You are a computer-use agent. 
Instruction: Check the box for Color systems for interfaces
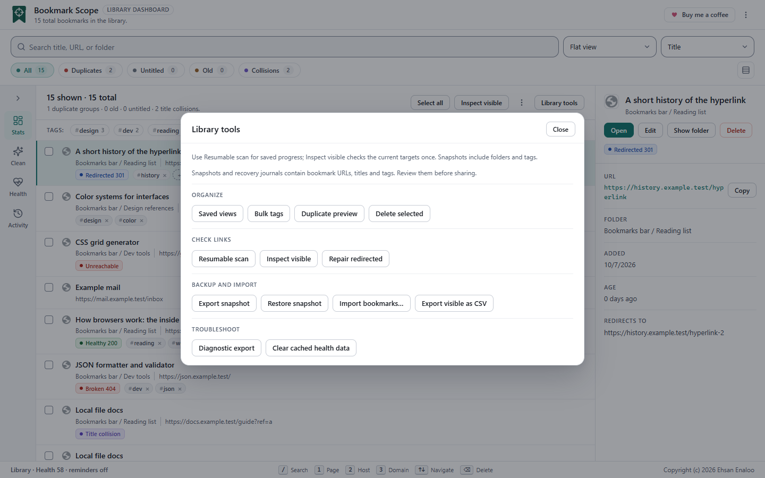(49, 197)
